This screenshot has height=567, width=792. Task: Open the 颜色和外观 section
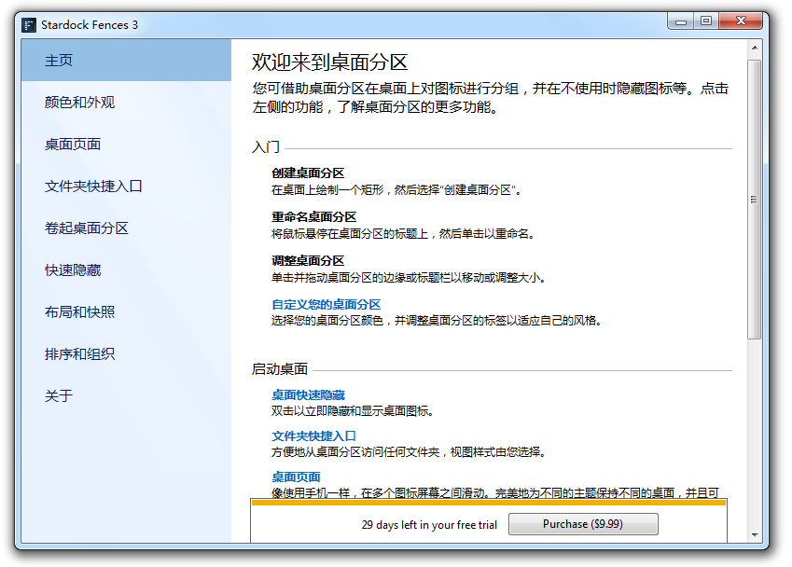[x=79, y=103]
